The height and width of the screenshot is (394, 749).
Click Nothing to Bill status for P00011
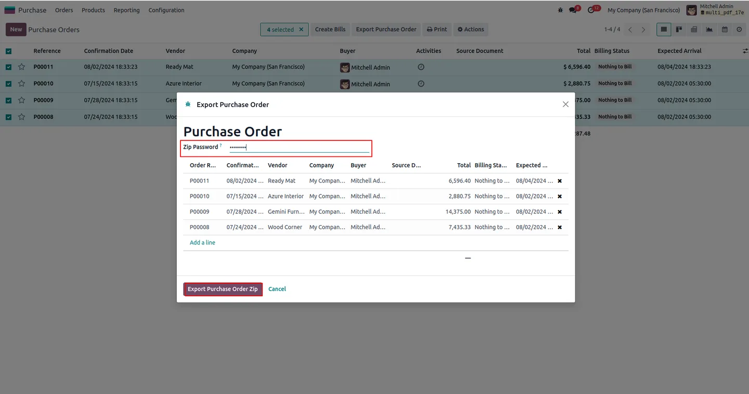615,67
